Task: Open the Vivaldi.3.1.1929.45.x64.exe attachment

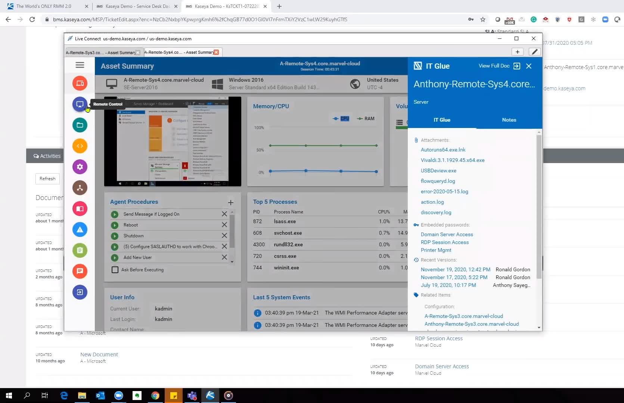Action: tap(453, 160)
